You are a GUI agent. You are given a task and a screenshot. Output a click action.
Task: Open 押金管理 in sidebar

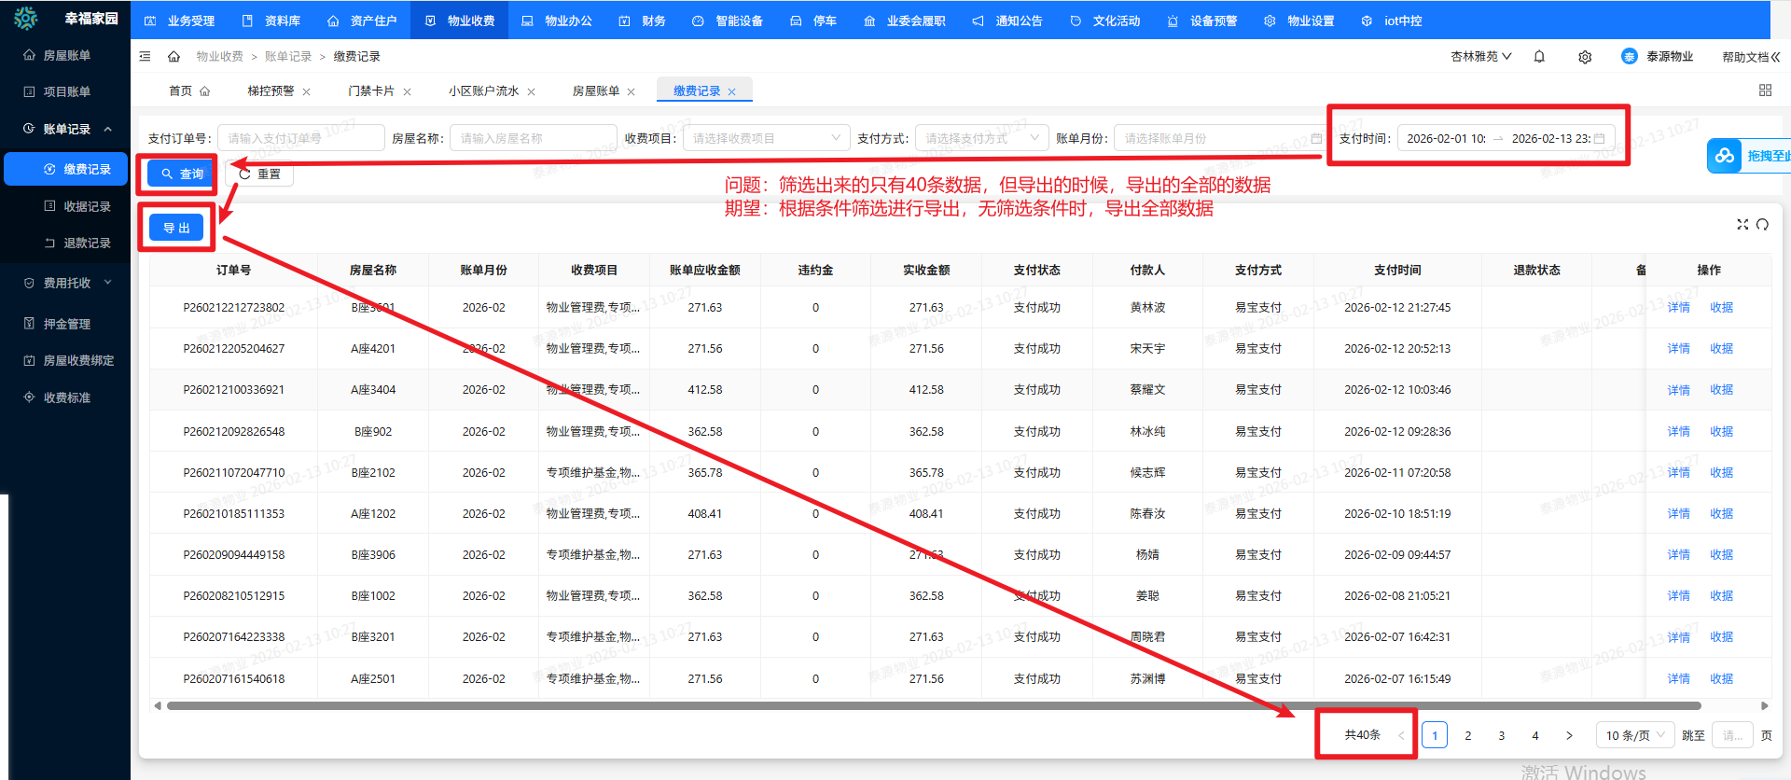(65, 324)
